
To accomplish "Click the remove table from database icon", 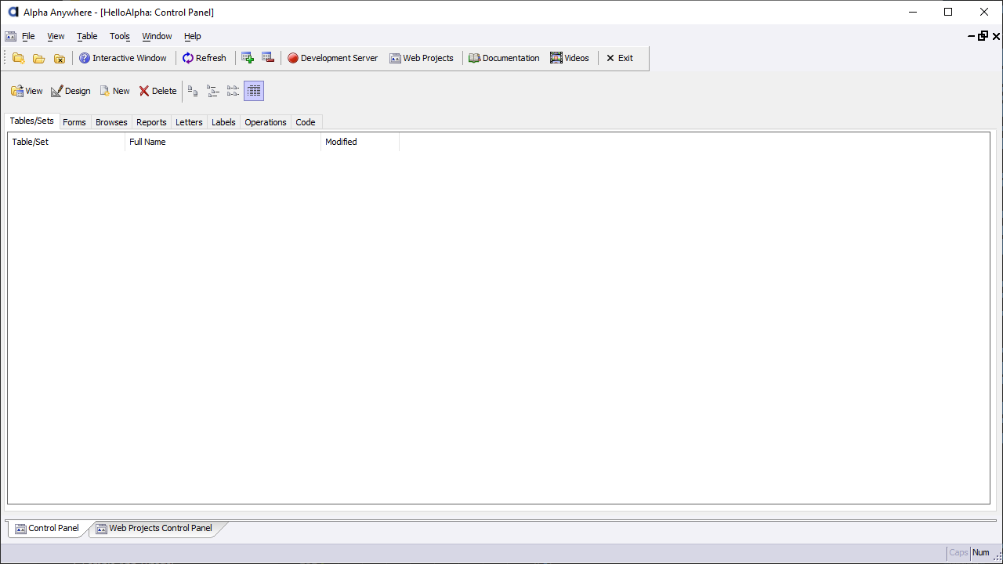I will tap(268, 58).
